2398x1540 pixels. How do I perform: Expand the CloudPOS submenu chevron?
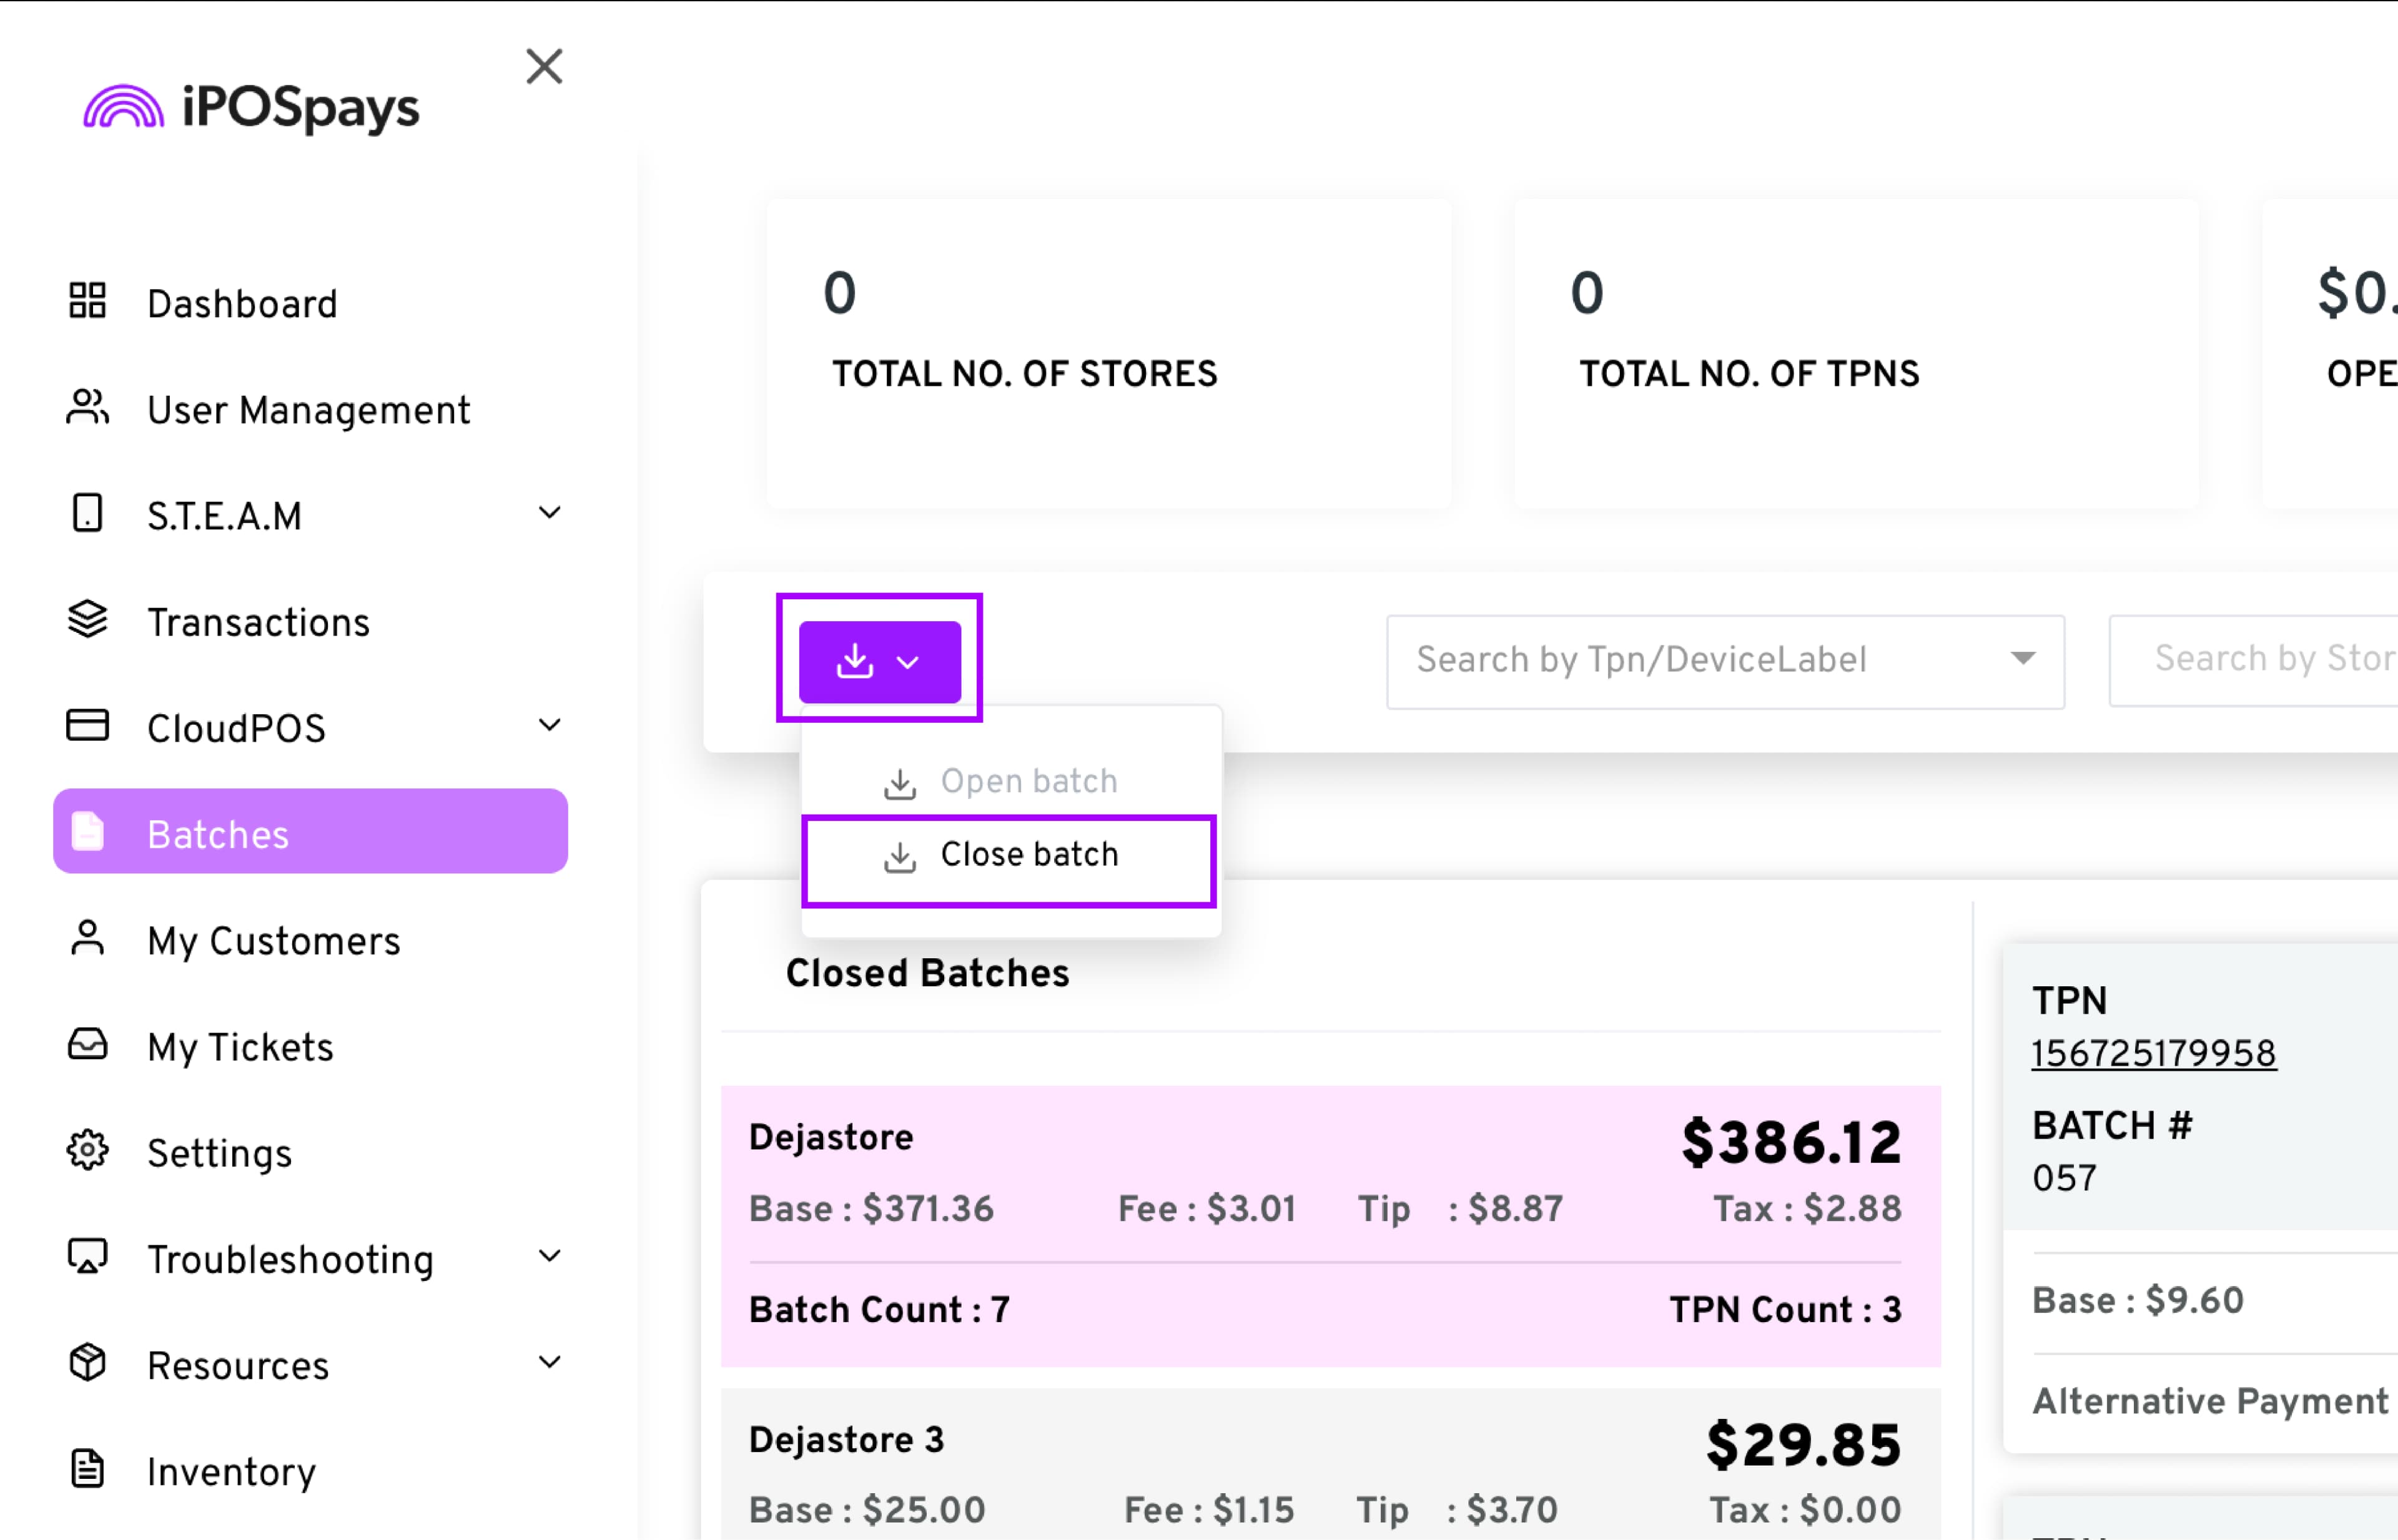pos(549,725)
